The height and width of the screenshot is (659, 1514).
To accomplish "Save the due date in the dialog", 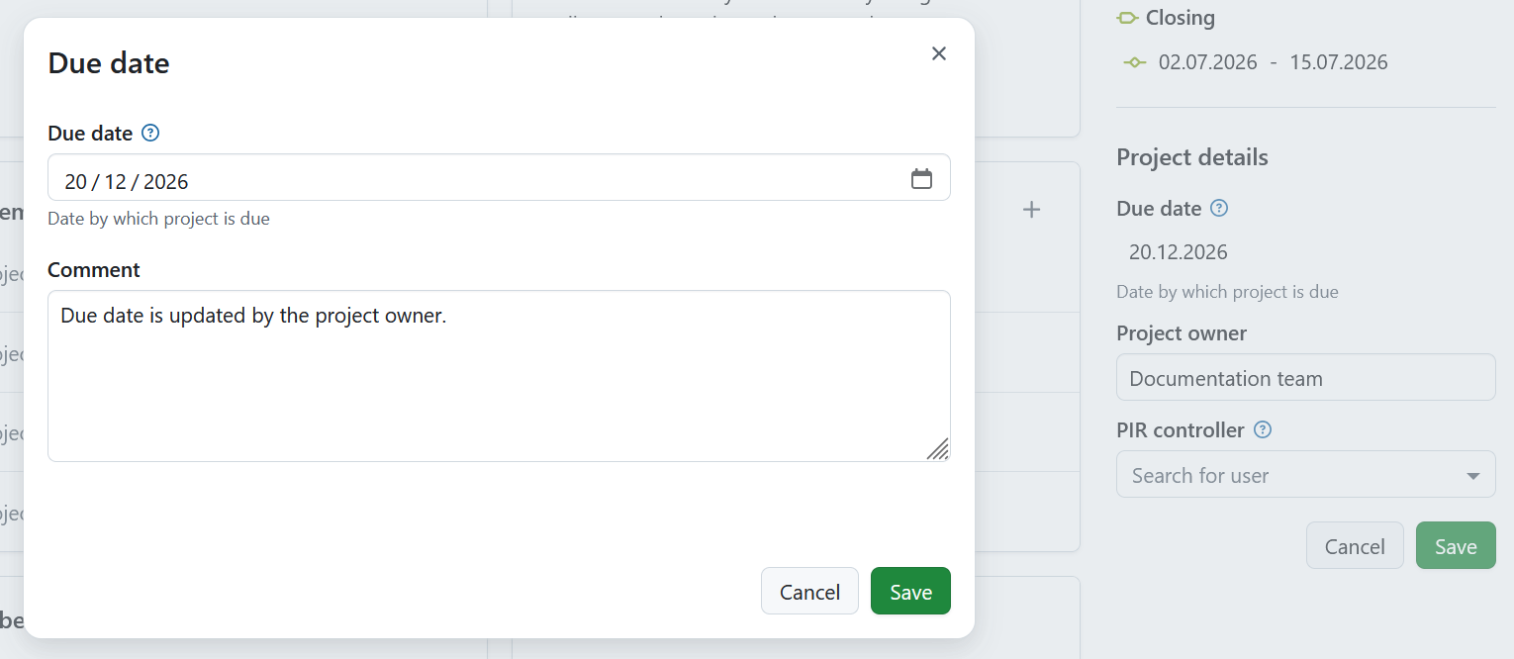I will point(909,591).
